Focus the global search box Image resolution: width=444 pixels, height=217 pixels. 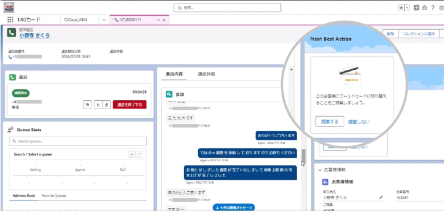tap(227, 8)
